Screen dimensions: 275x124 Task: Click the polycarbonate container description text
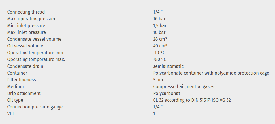[211, 73]
